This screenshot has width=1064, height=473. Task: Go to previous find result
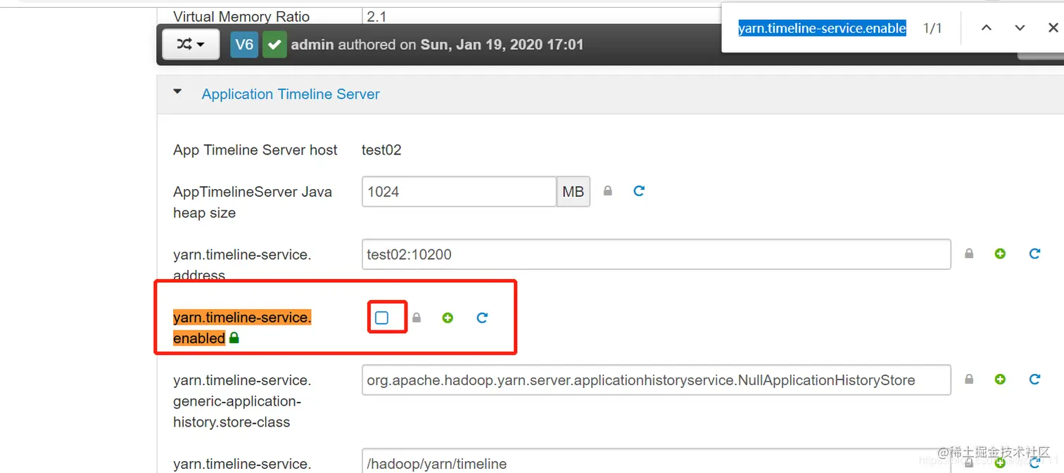click(987, 28)
